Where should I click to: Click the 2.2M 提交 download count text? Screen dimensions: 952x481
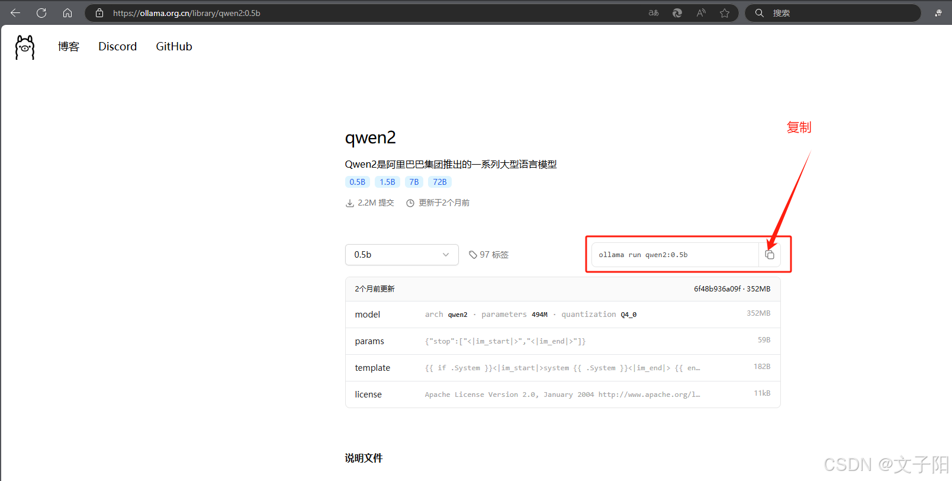point(376,203)
